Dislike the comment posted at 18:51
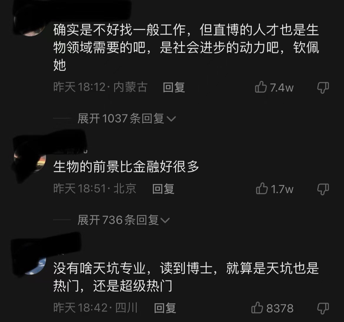 coord(323,189)
